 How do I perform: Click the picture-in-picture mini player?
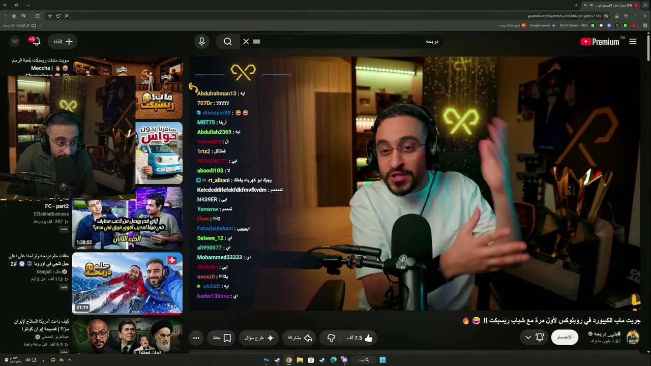68,137
